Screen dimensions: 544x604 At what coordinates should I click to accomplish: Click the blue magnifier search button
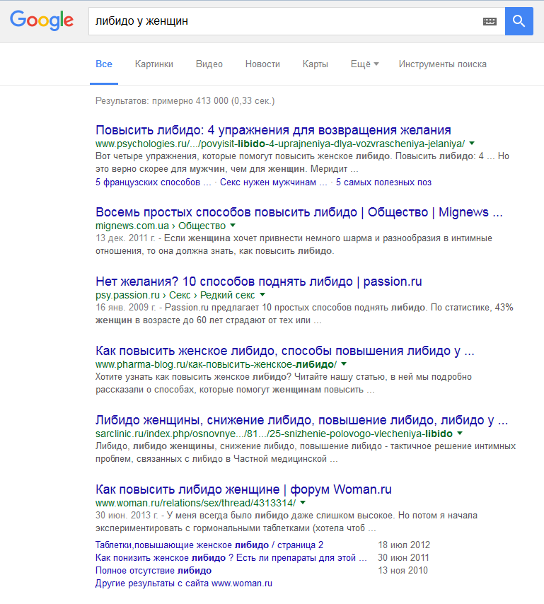point(519,21)
